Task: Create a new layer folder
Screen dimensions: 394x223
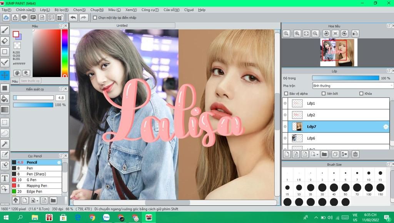Action: [324, 154]
